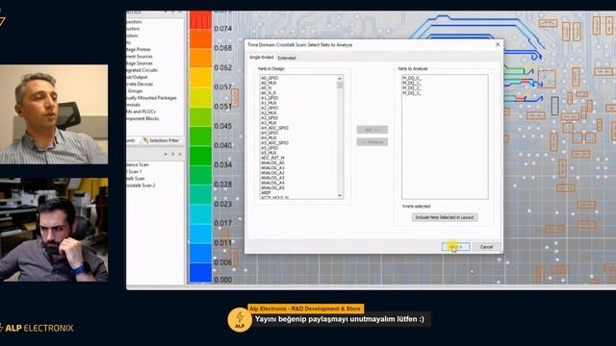Click the dark blue 0.000 legend color band
Viewport: 616px width, 346px height.
point(201,272)
